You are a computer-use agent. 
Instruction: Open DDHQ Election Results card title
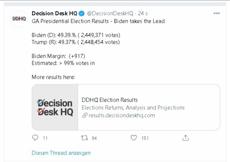coord(110,100)
